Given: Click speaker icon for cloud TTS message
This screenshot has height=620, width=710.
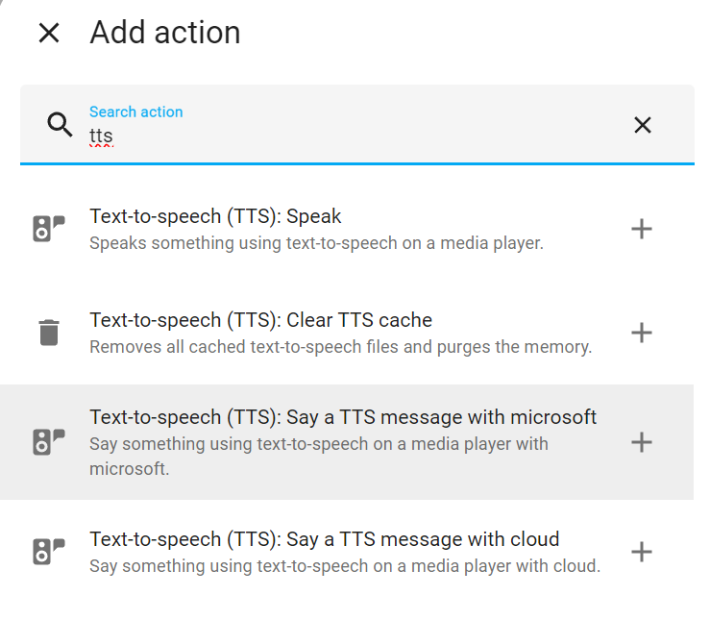Looking at the screenshot, I should click(49, 551).
